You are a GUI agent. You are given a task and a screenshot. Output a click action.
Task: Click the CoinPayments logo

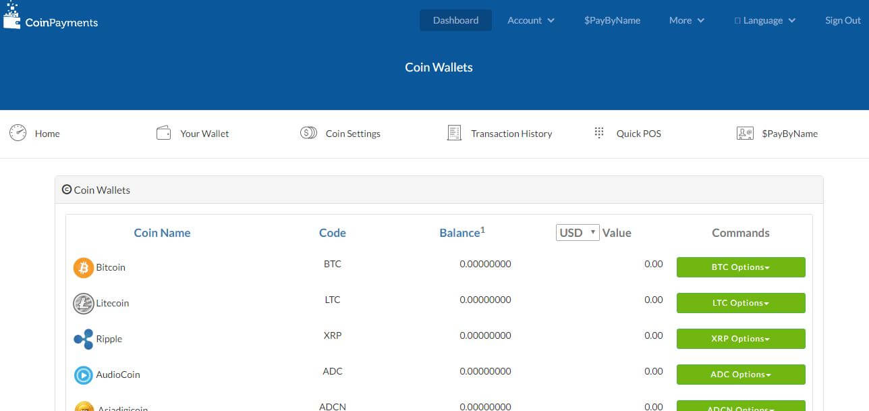pyautogui.click(x=51, y=16)
